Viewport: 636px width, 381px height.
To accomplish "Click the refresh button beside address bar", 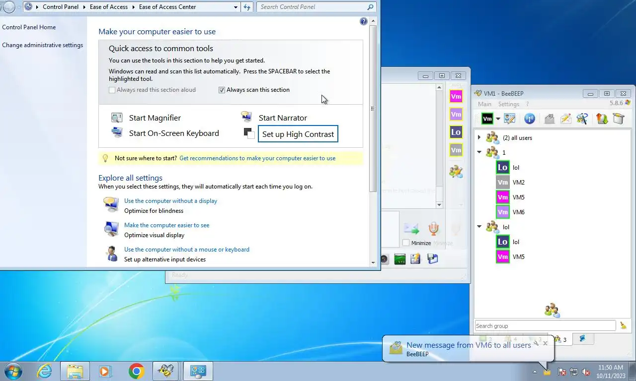I will (x=247, y=7).
